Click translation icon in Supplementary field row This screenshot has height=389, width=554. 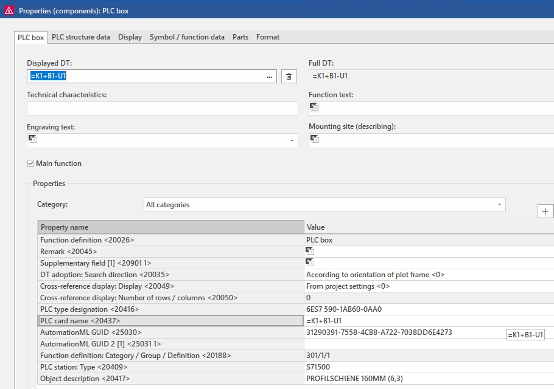tap(310, 263)
